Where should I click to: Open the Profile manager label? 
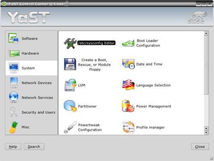pos(150,127)
